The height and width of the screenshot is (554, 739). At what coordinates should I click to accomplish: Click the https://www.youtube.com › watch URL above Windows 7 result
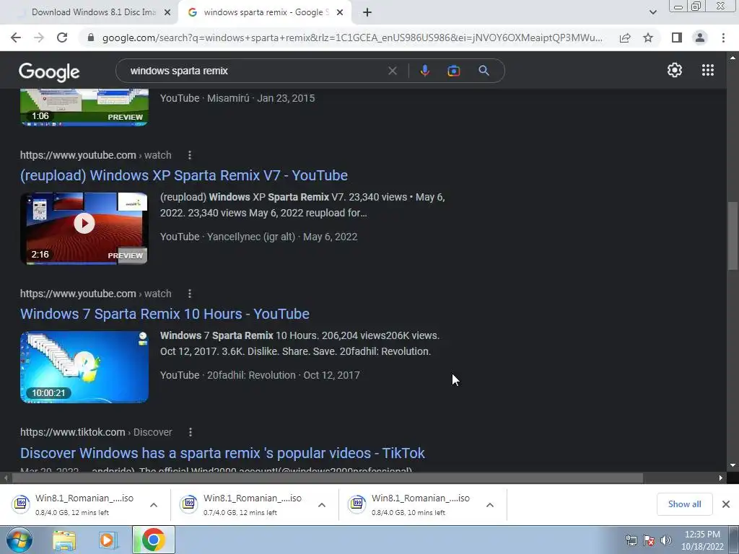point(96,294)
